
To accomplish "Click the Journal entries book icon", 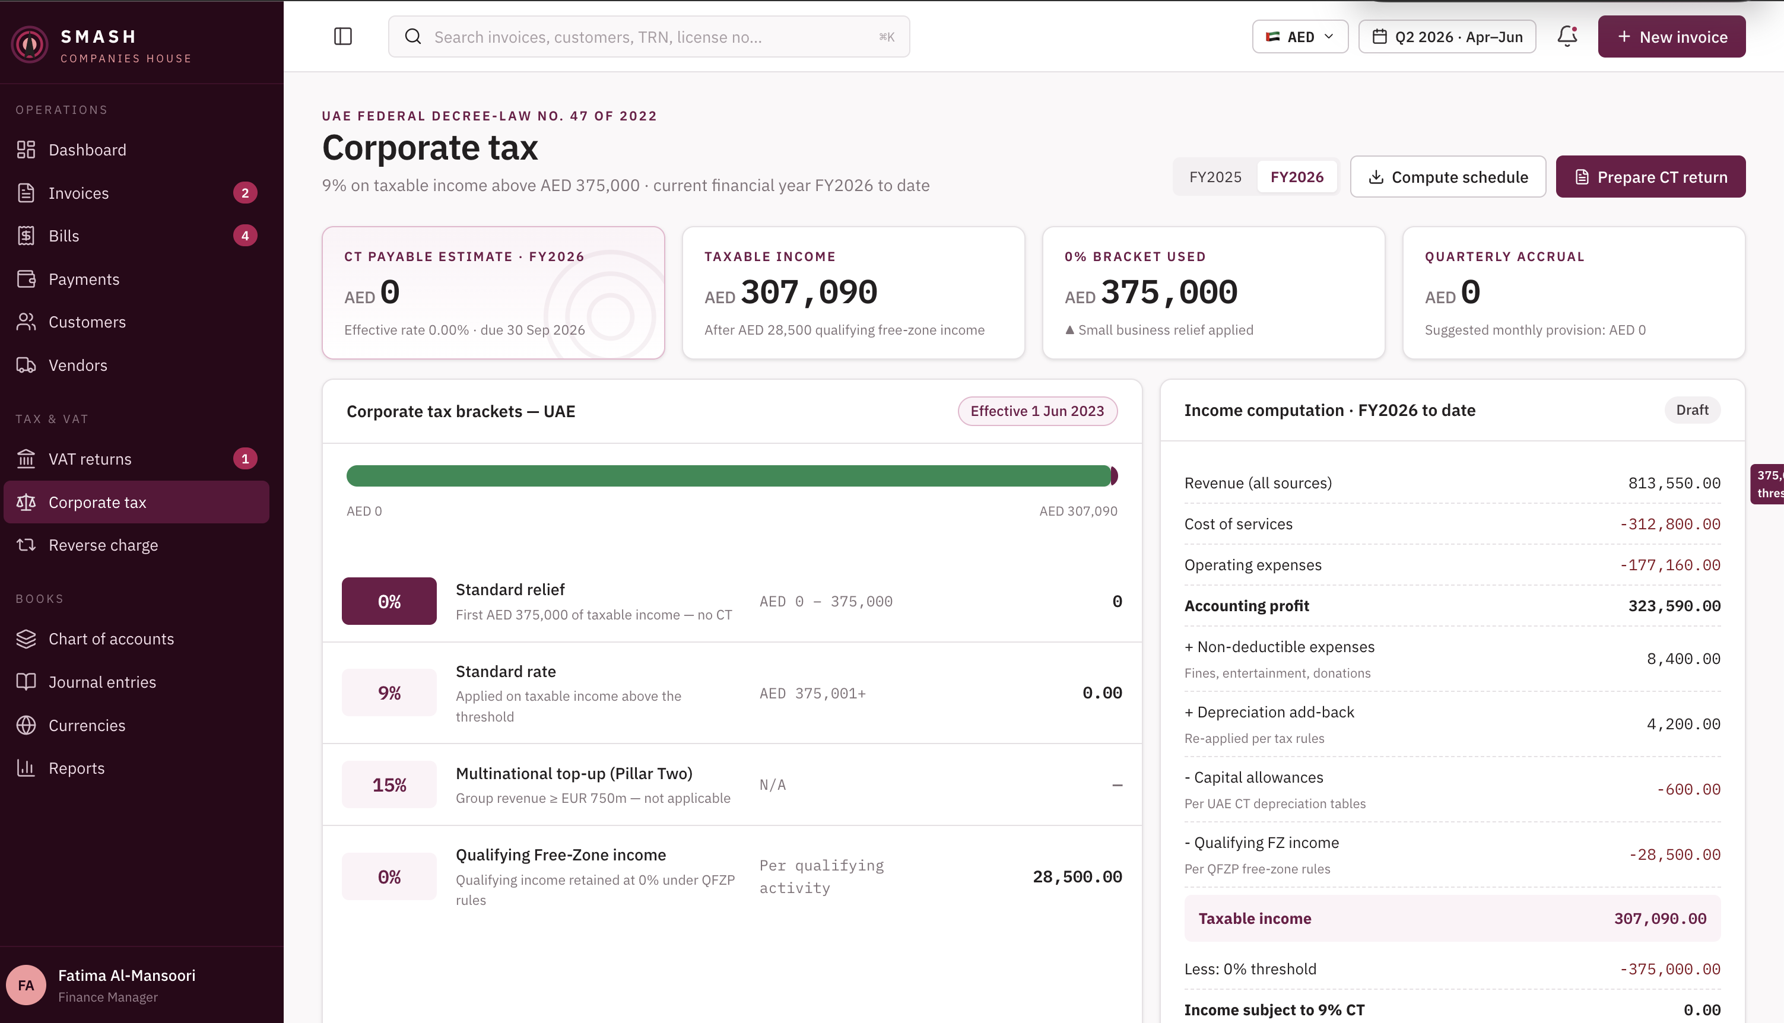I will (26, 682).
